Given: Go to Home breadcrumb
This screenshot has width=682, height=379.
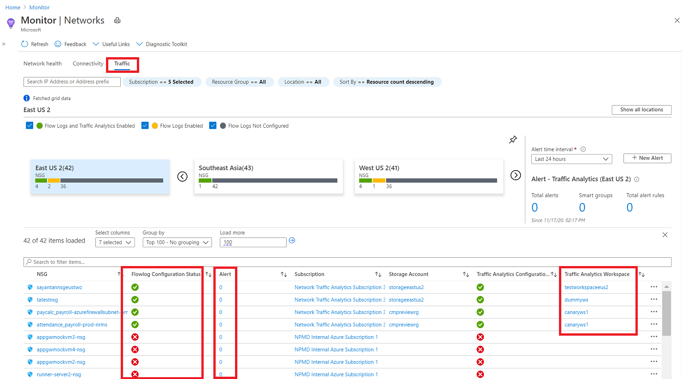Looking at the screenshot, I should point(13,7).
